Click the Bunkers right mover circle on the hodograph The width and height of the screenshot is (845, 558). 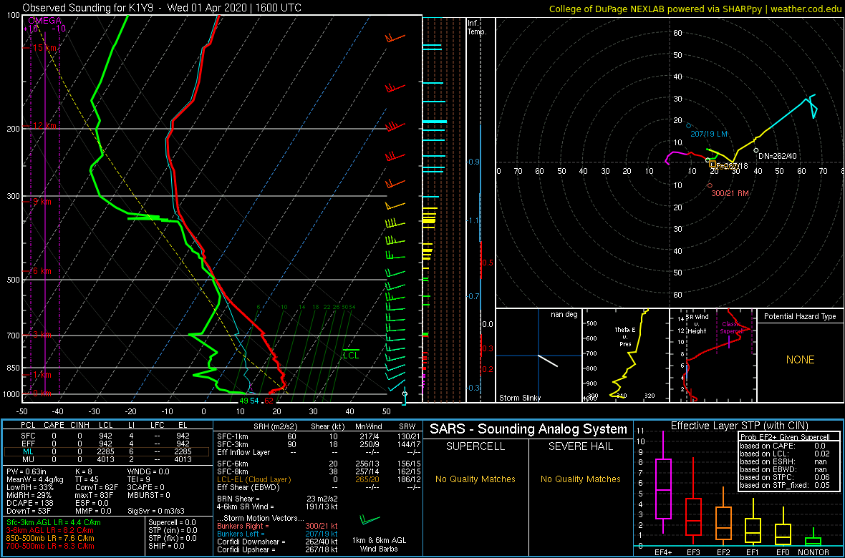710,185
